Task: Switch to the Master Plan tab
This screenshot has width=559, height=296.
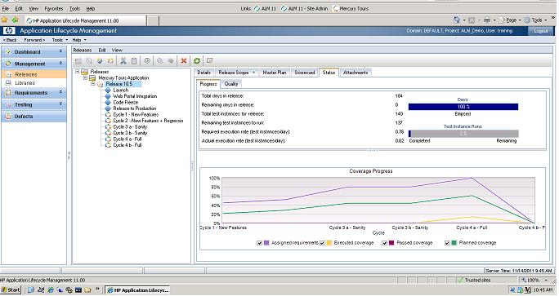Action: click(x=275, y=73)
